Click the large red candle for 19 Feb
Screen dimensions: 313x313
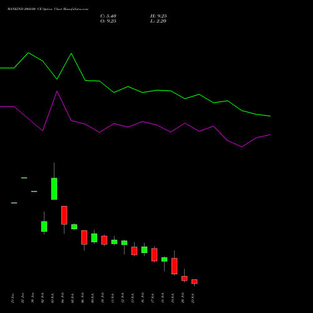click(x=175, y=266)
